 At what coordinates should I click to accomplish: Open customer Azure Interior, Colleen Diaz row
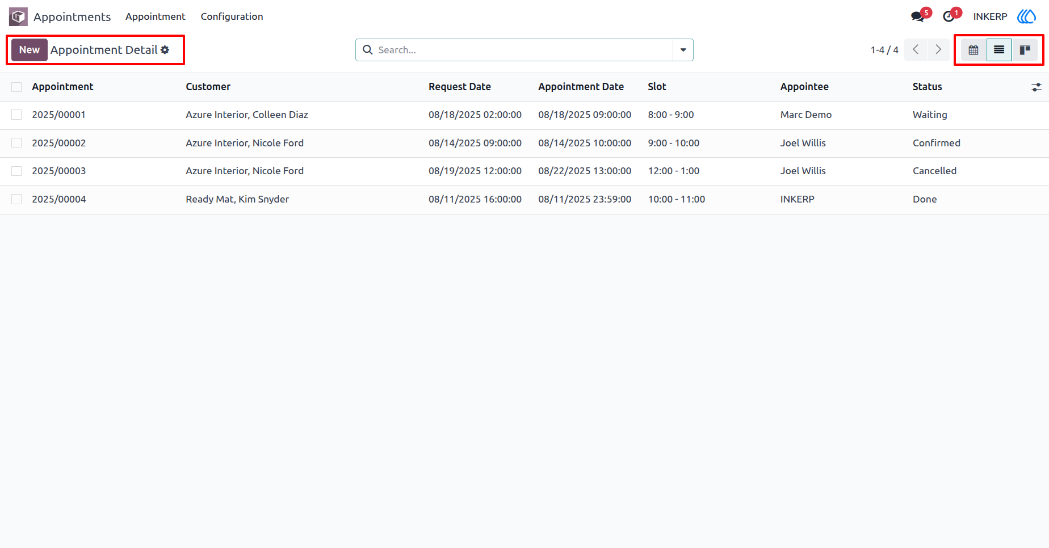tap(247, 115)
